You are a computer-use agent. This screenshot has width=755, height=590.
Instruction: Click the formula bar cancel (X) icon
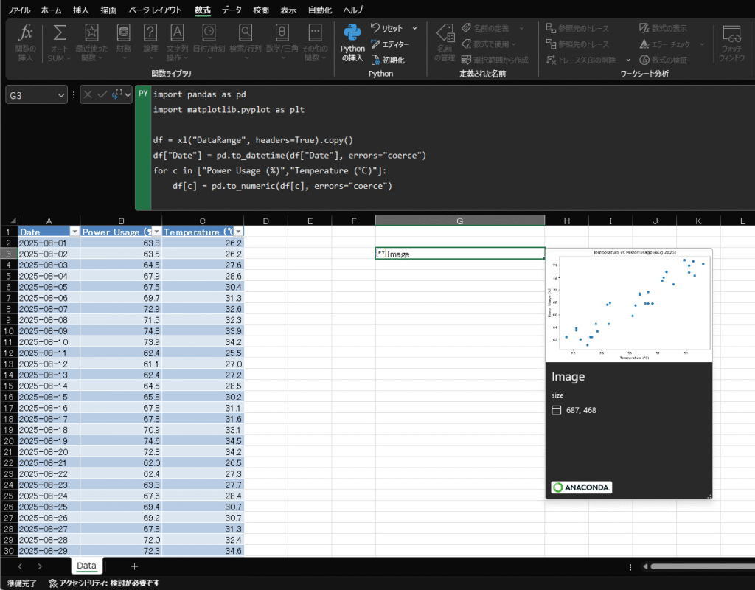tap(88, 94)
